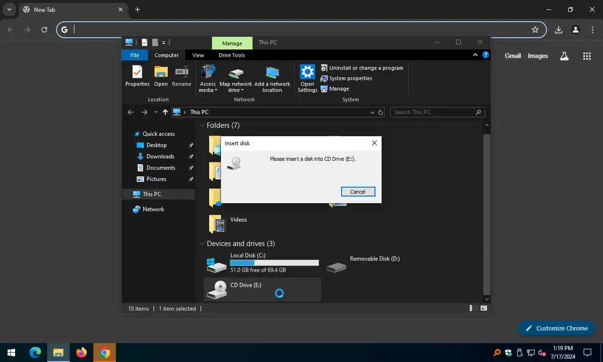Open the Map network drive dropdown

pos(236,79)
